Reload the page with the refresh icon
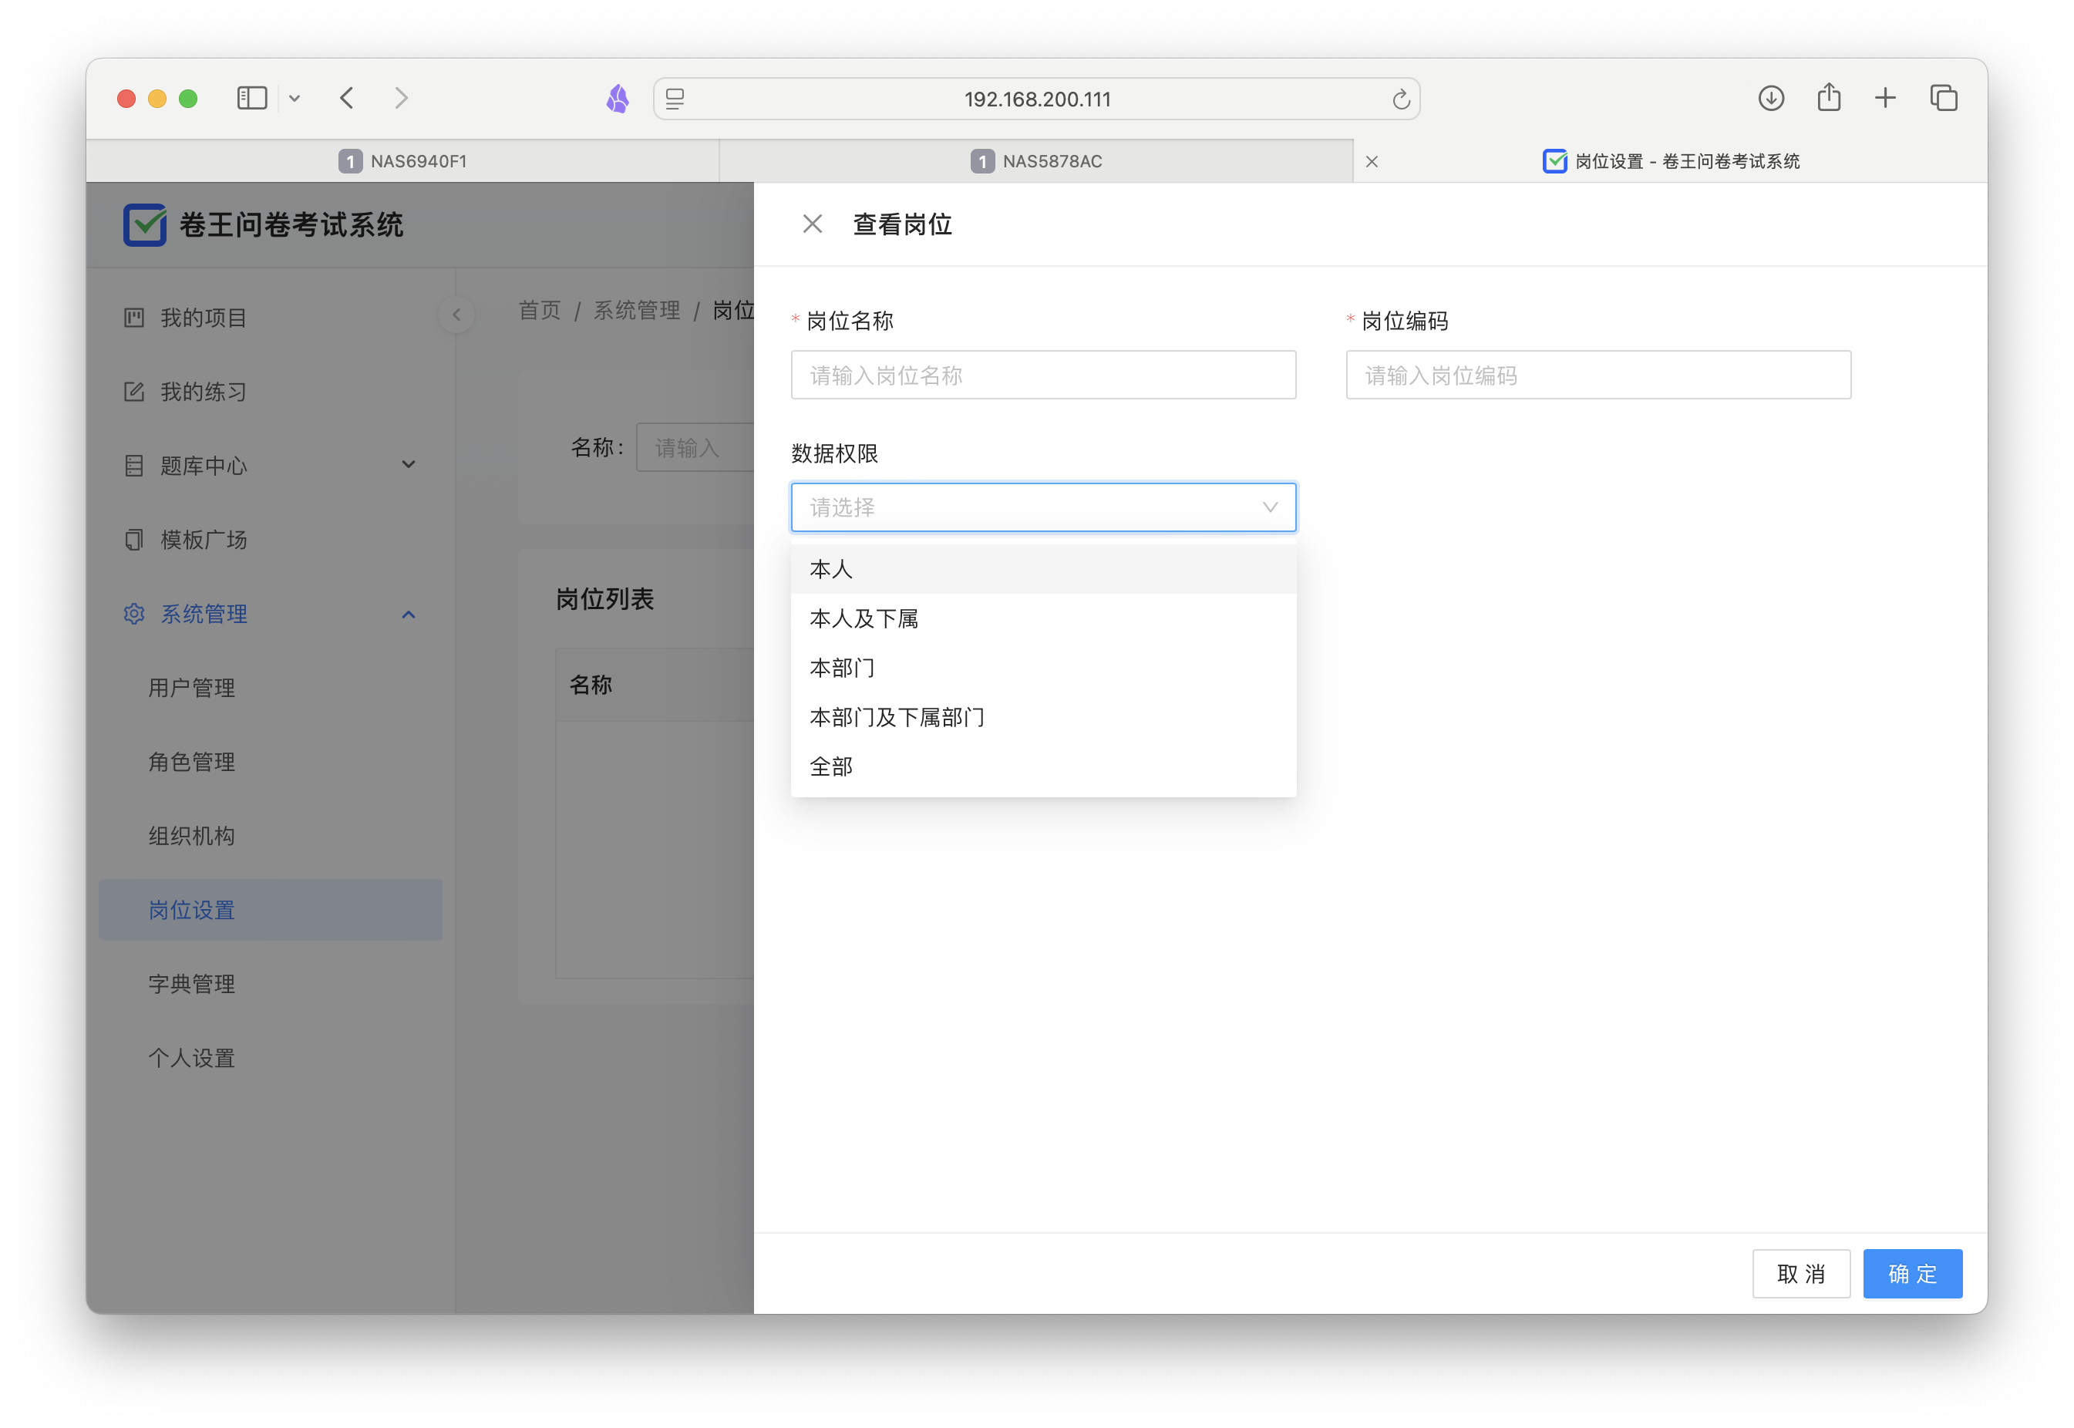This screenshot has width=2074, height=1428. tap(1400, 99)
